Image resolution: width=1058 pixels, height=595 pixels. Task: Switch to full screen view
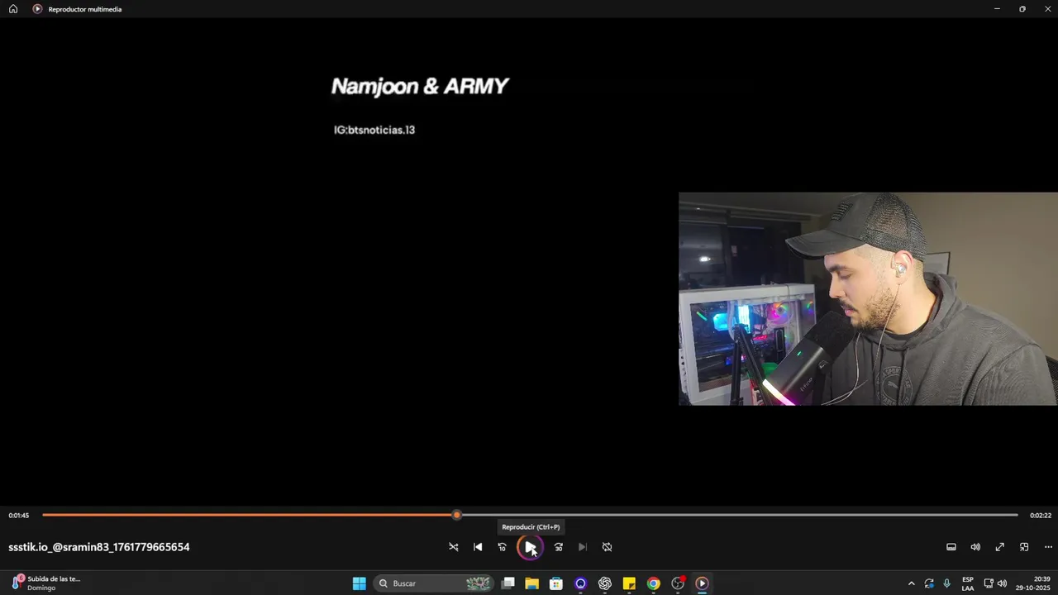click(x=999, y=547)
